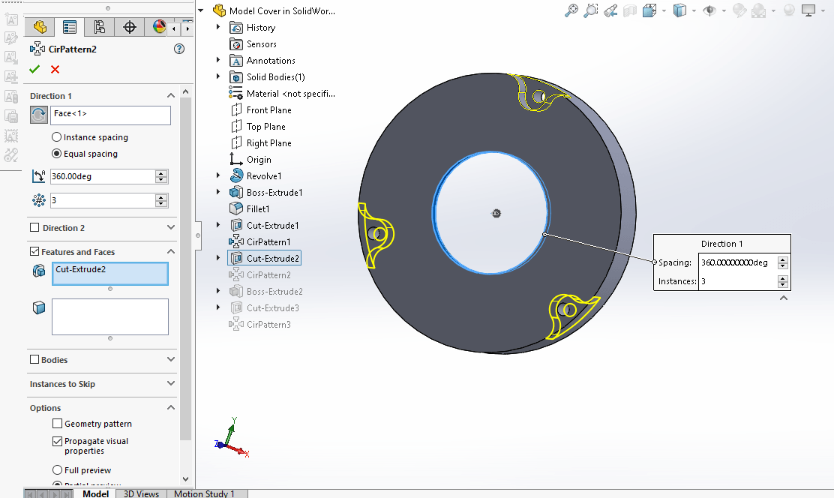Switch to the 3D Views tab
834x498 pixels.
pyautogui.click(x=141, y=493)
